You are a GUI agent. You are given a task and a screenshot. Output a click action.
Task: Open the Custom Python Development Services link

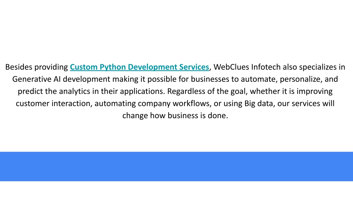(x=140, y=67)
